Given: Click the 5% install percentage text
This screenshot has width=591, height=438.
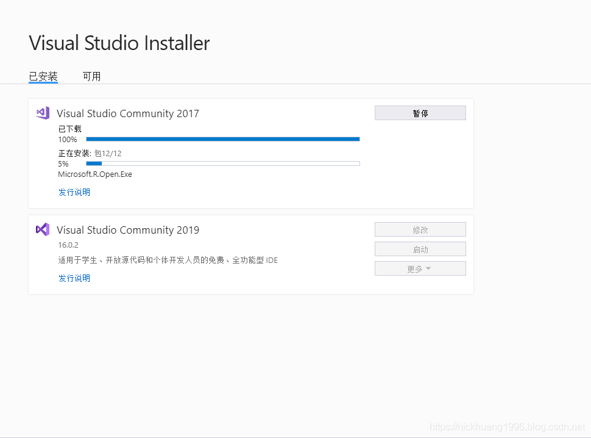Looking at the screenshot, I should point(63,163).
